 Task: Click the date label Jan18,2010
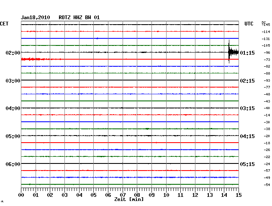36,18
